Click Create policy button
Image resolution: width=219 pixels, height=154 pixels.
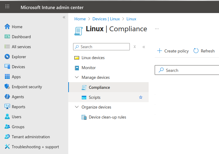tap(173, 51)
